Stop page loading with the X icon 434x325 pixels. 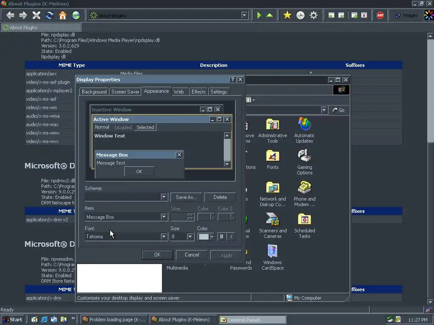[36, 15]
